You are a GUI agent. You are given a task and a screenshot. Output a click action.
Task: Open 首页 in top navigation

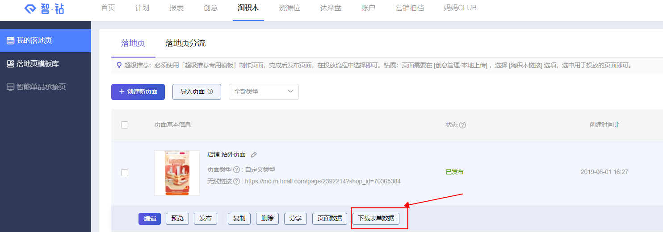108,8
